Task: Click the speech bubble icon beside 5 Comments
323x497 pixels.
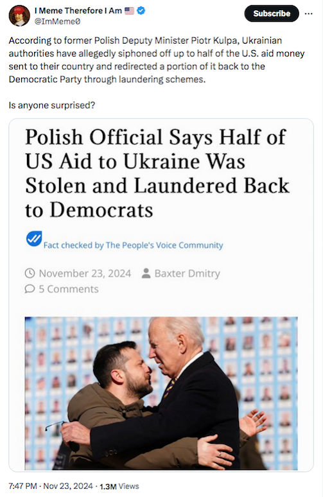Action: pos(30,289)
